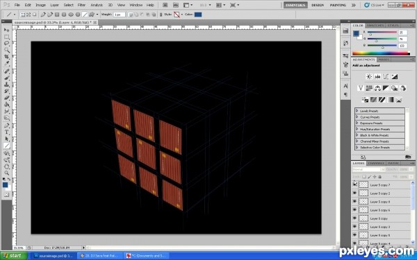This screenshot has height=260, width=417.
Task: Hide Layer 5 copy 3
Action: coord(354,227)
